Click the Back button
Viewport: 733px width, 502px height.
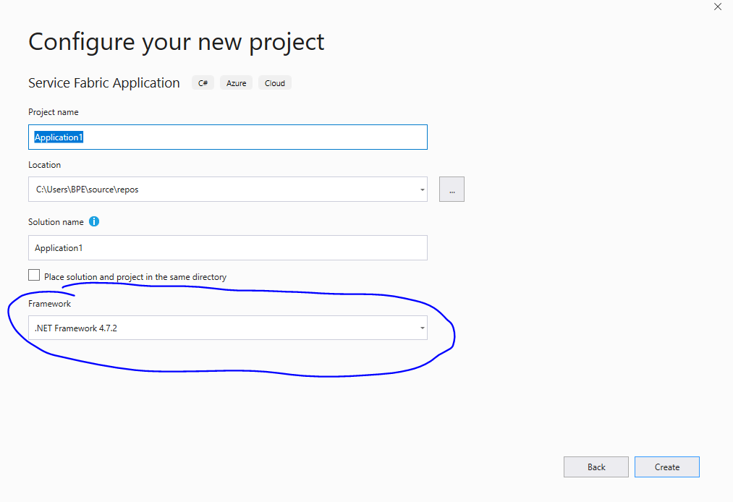click(x=596, y=467)
